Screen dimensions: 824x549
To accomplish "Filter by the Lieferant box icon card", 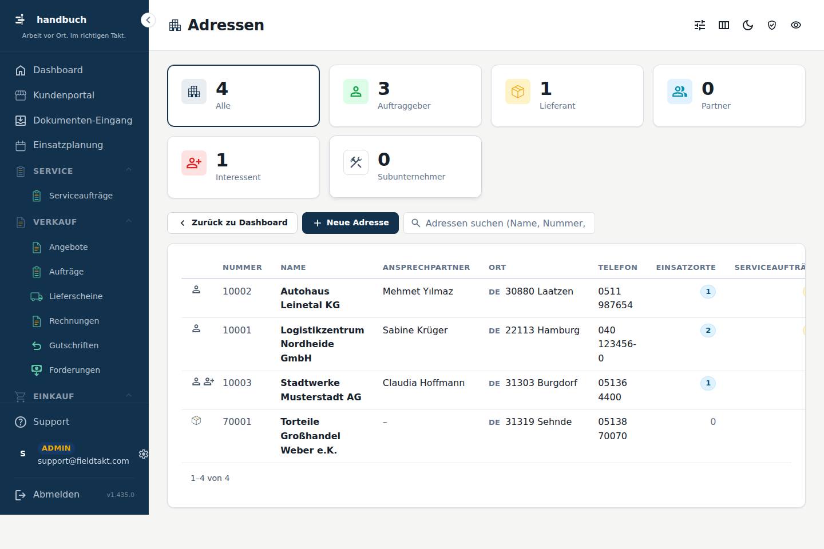I will (x=567, y=96).
